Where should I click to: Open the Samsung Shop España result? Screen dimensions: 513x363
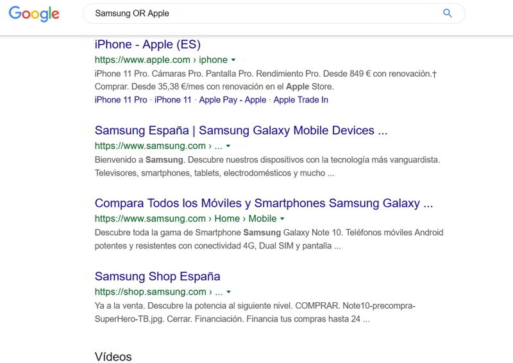point(157,277)
